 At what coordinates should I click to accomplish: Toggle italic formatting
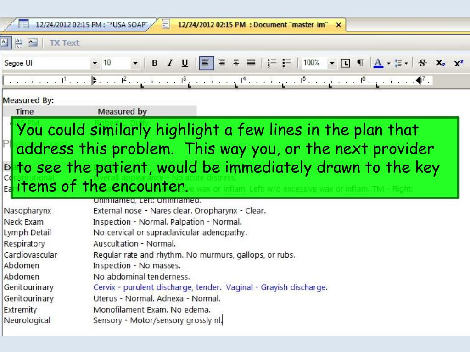point(170,63)
